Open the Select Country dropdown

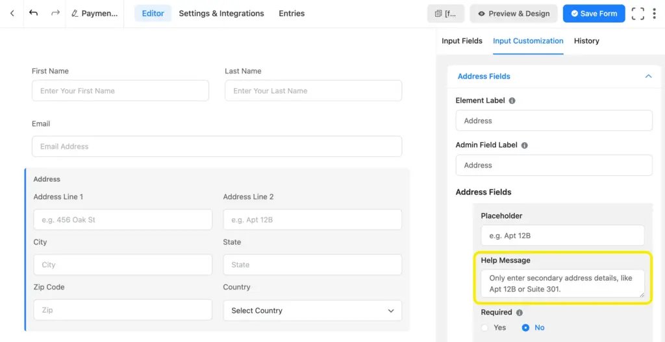tap(312, 310)
